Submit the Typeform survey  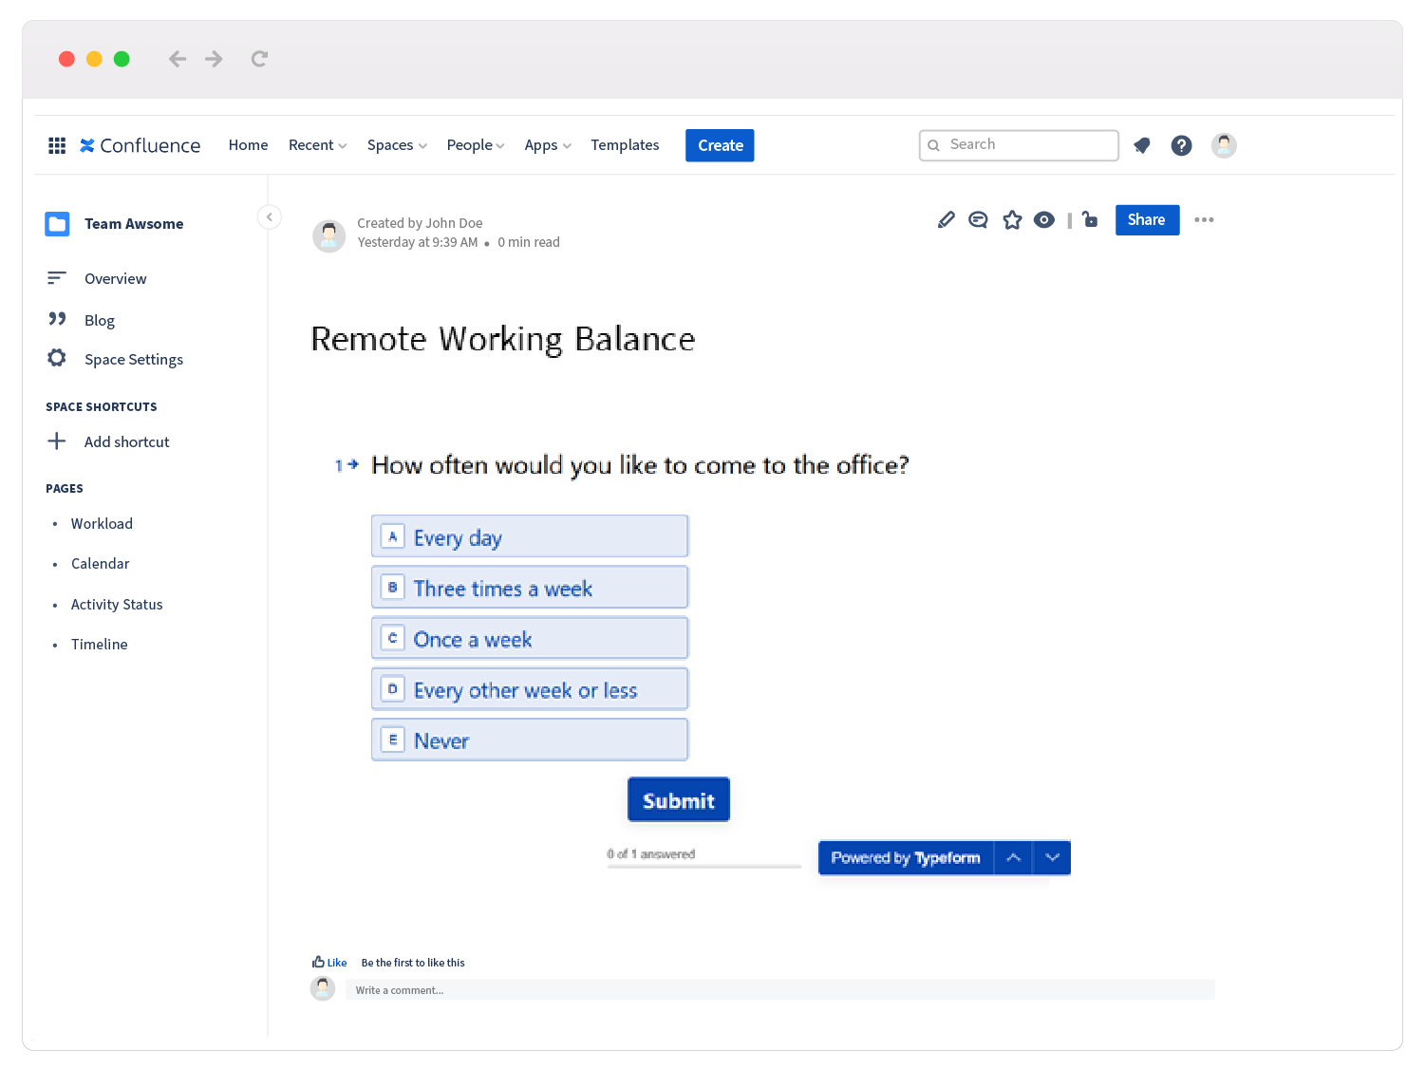click(679, 800)
